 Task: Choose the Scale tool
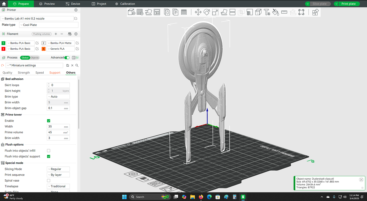tap(215, 12)
